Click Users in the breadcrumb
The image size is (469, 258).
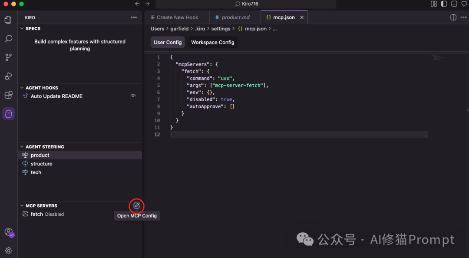click(157, 29)
